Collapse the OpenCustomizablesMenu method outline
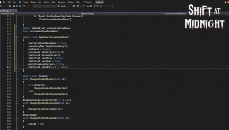 tap(16, 37)
